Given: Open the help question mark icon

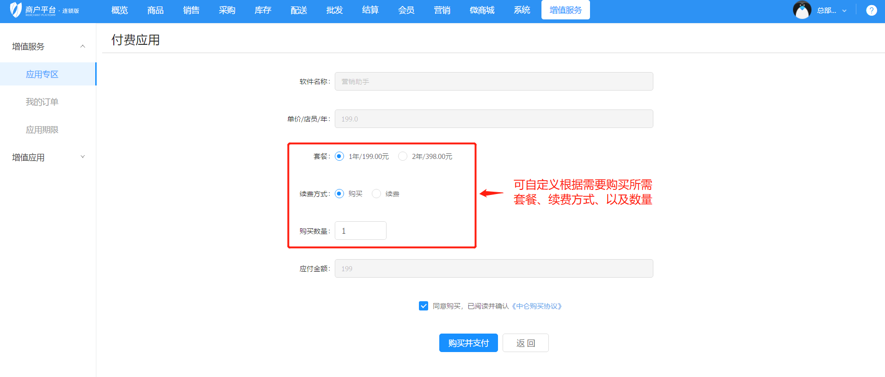Looking at the screenshot, I should pyautogui.click(x=871, y=10).
